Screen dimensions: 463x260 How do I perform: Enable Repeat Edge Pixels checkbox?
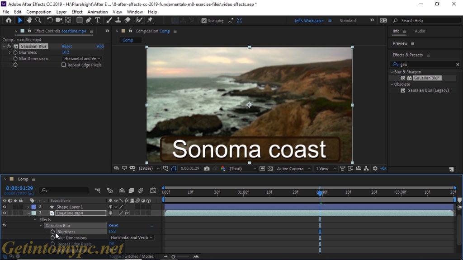coord(63,65)
